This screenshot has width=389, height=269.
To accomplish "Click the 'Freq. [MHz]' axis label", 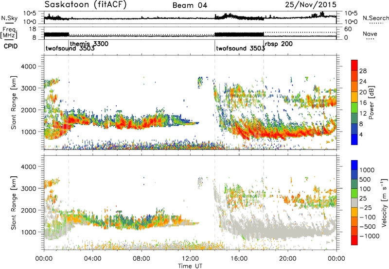I will (x=9, y=33).
